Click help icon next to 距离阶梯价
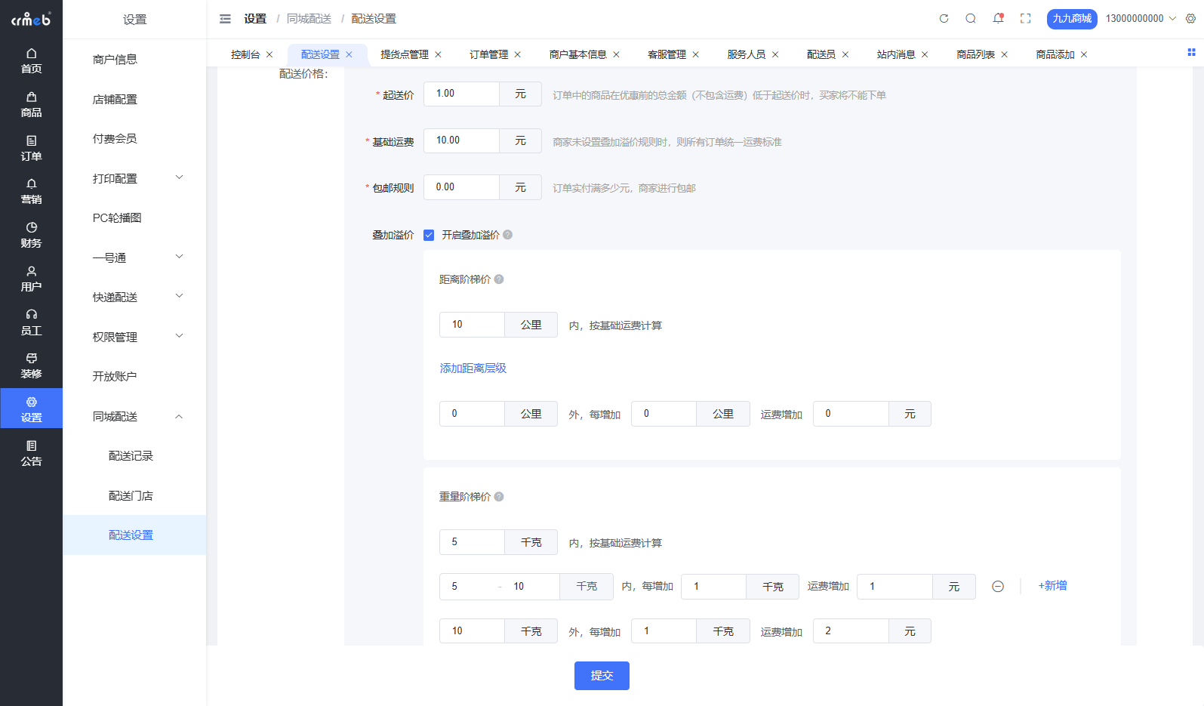The height and width of the screenshot is (706, 1204). (499, 279)
